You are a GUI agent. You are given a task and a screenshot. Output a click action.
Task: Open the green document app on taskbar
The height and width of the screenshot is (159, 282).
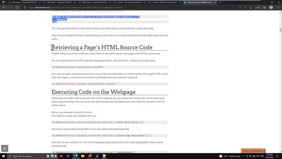pos(104,156)
